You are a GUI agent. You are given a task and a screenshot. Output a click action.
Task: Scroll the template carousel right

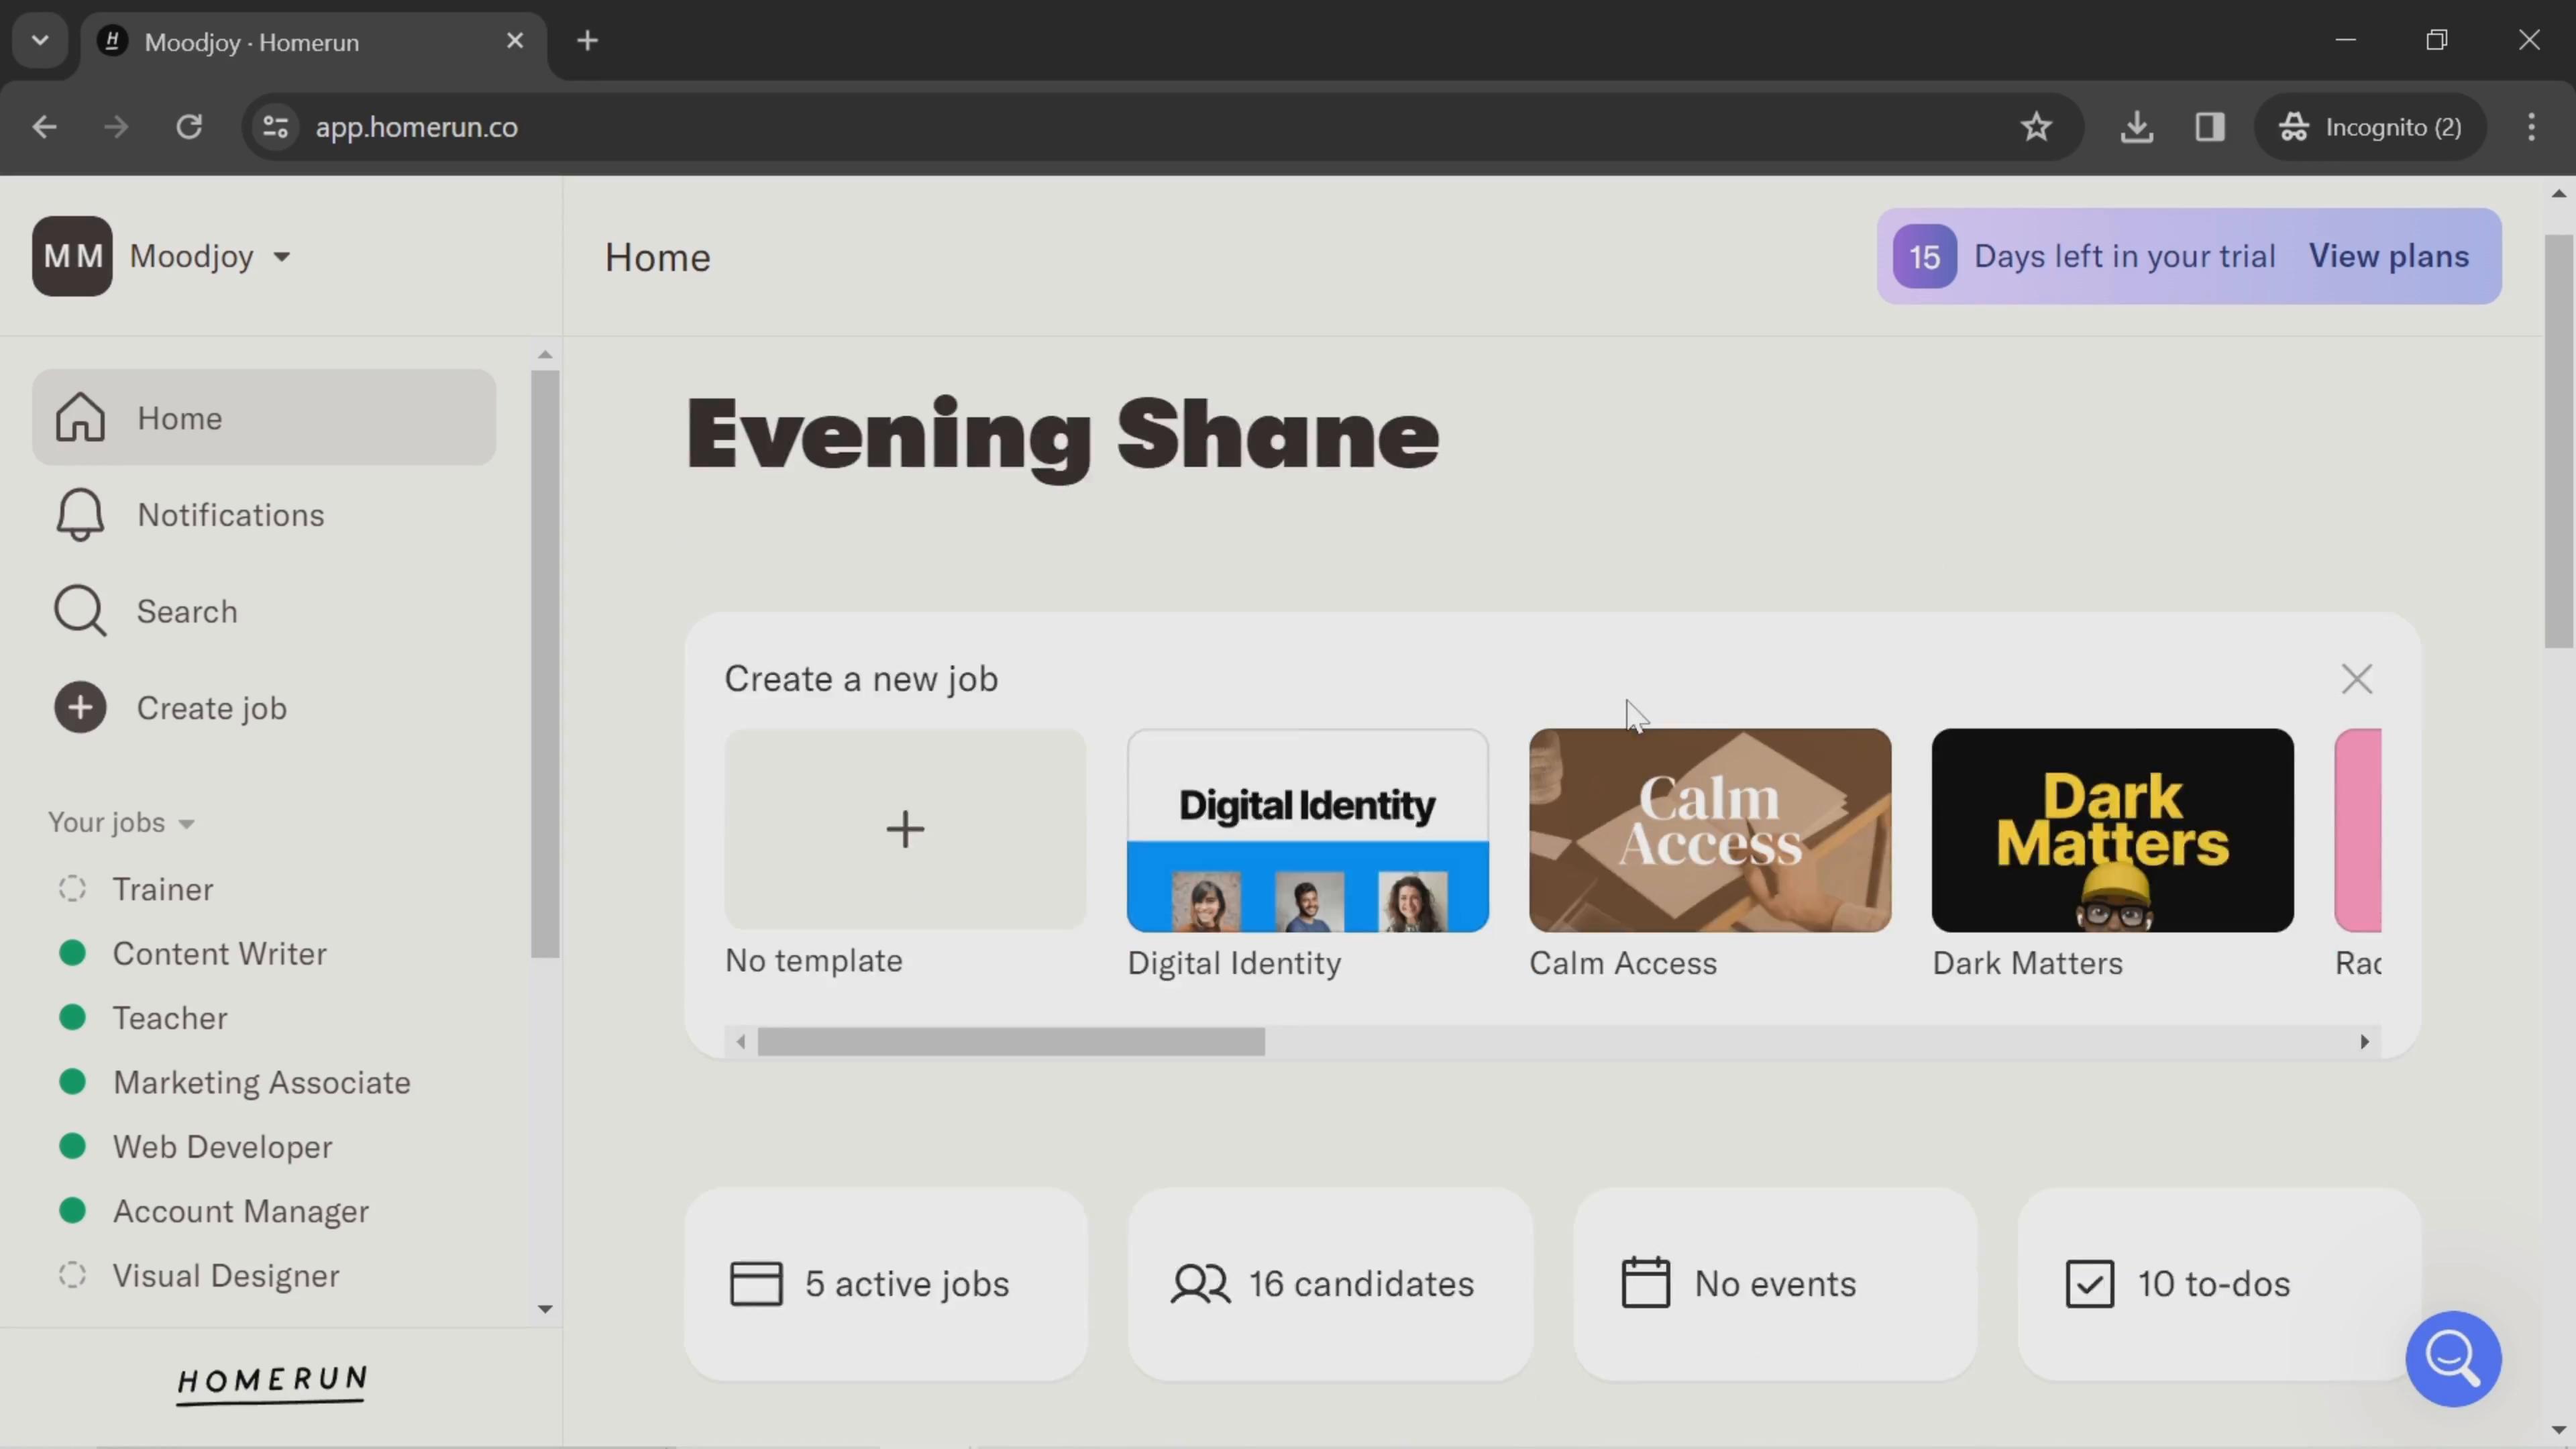pyautogui.click(x=2365, y=1040)
